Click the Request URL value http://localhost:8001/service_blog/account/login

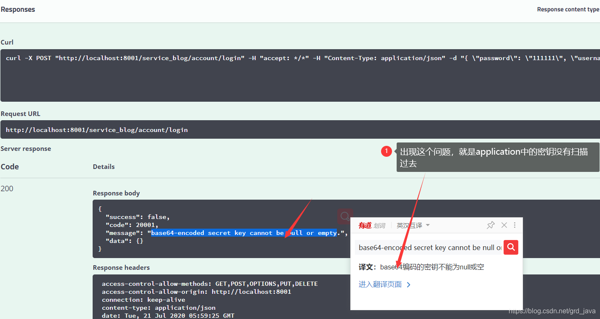click(97, 130)
